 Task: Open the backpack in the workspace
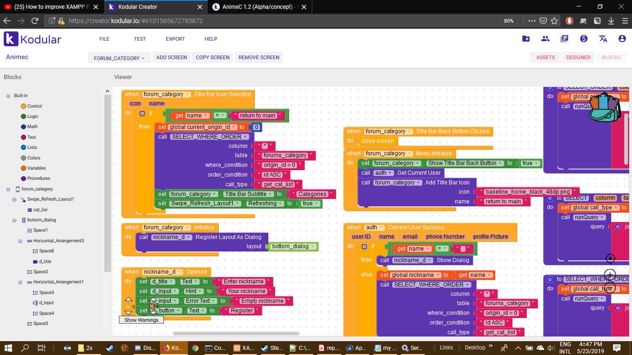(x=605, y=107)
